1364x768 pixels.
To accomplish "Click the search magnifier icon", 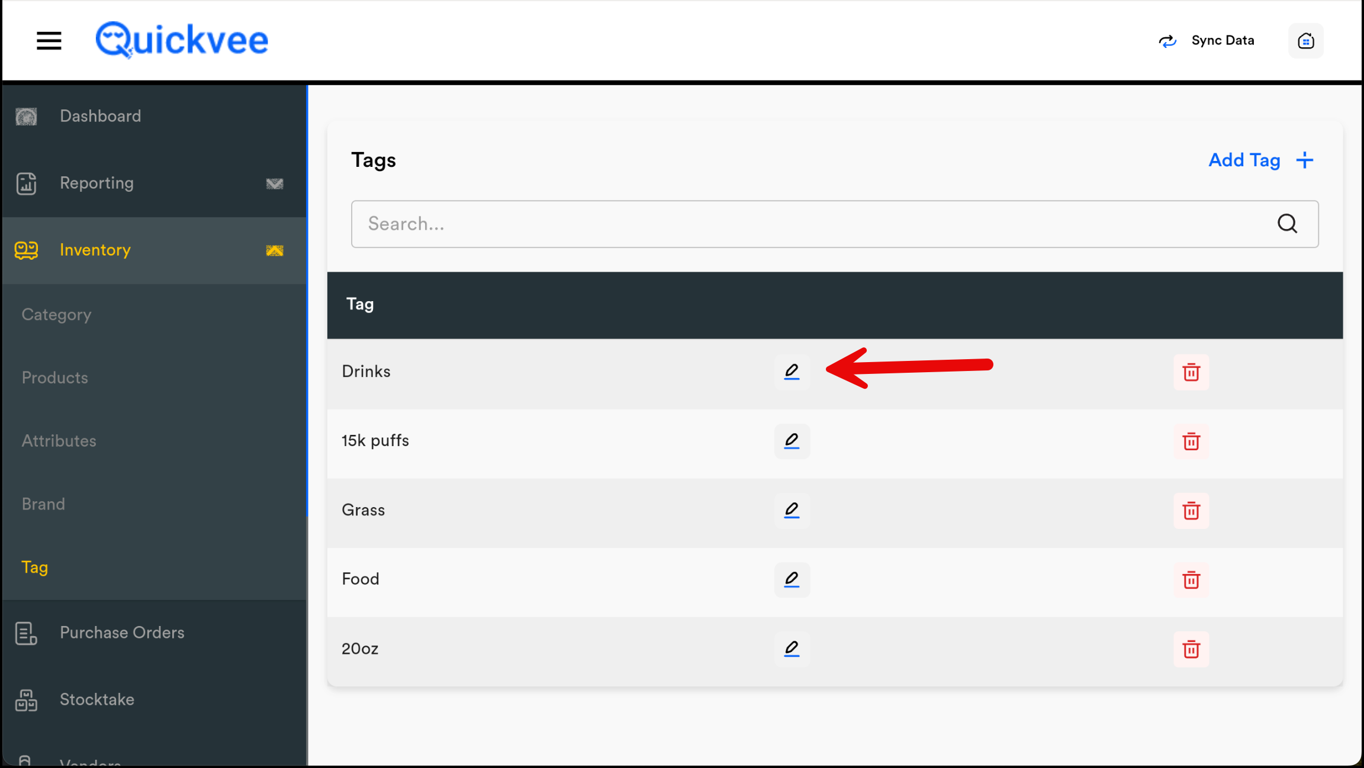I will coord(1287,224).
